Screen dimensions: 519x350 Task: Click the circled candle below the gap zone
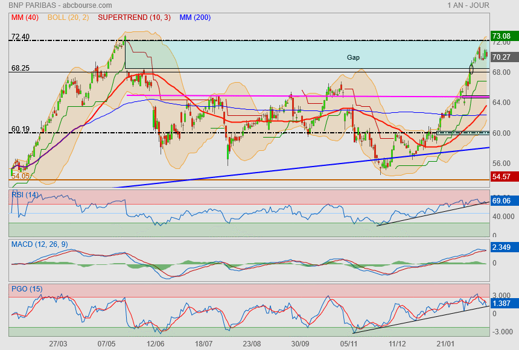coord(471,69)
